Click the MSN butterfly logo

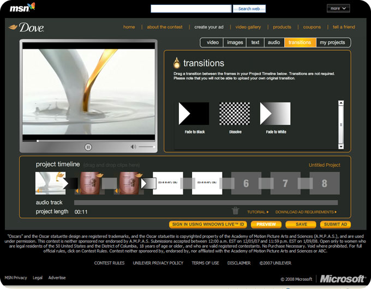click(22, 8)
